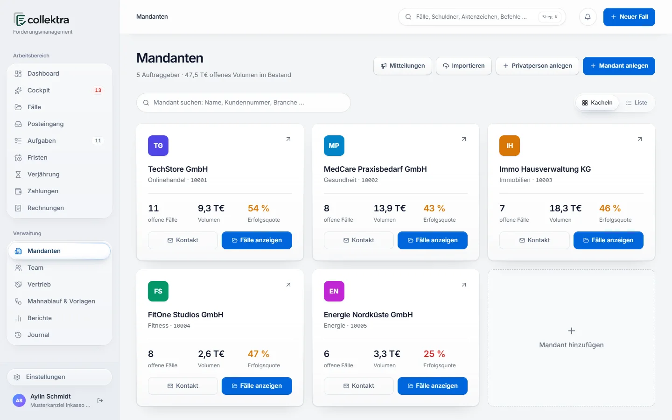Click the IH avatar badge

[x=510, y=146]
